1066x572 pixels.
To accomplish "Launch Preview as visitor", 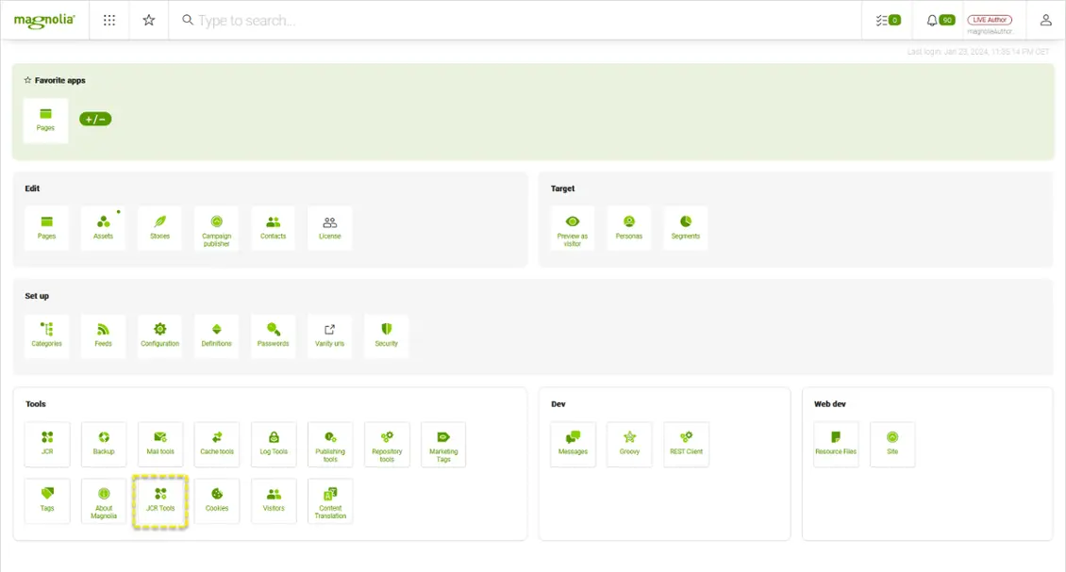I will pyautogui.click(x=573, y=227).
